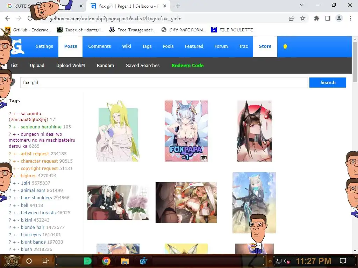This screenshot has width=358, height=268.
Task: Open the Chrome three-dot menu
Action: coord(350,18)
